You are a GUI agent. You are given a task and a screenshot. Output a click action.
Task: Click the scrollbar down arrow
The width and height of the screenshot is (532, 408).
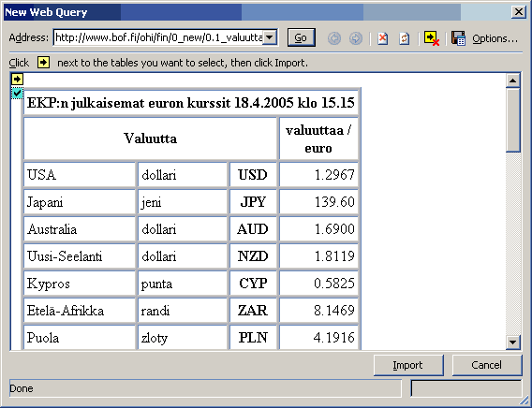(x=512, y=342)
